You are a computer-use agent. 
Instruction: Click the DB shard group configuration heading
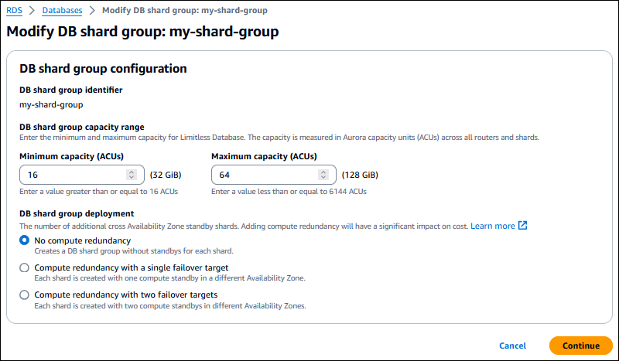click(x=103, y=68)
